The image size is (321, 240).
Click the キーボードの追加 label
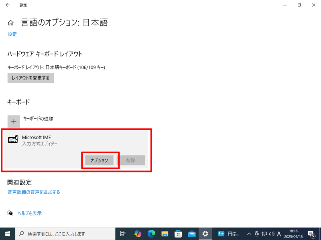coord(38,118)
